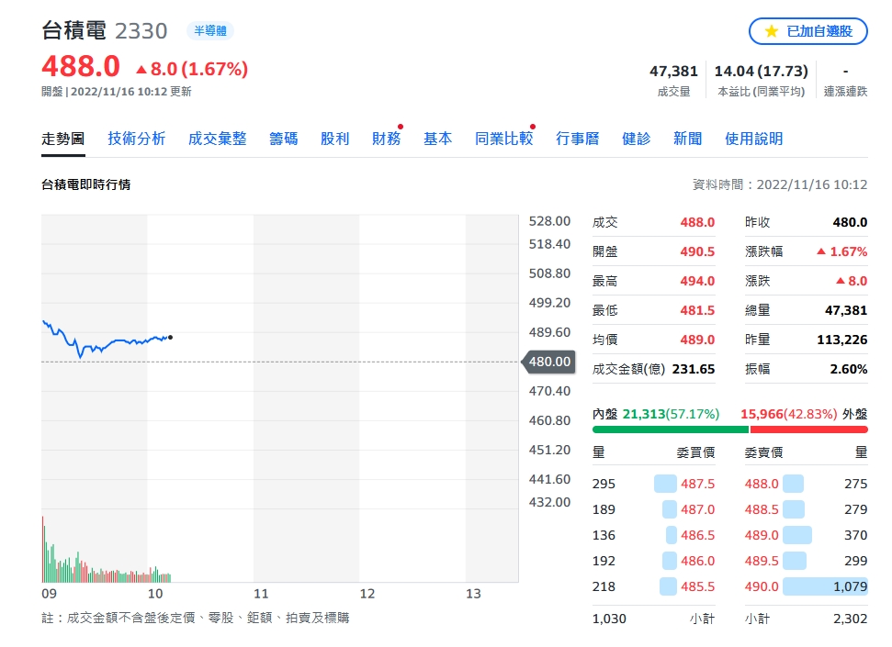Click the red 外盤 portion of ratio bar
Viewport: 892px width, 647px height.
point(809,429)
